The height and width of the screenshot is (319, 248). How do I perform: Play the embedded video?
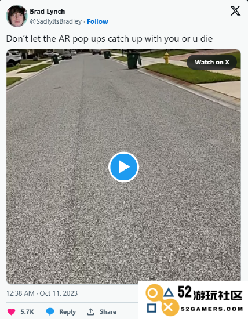(x=123, y=167)
